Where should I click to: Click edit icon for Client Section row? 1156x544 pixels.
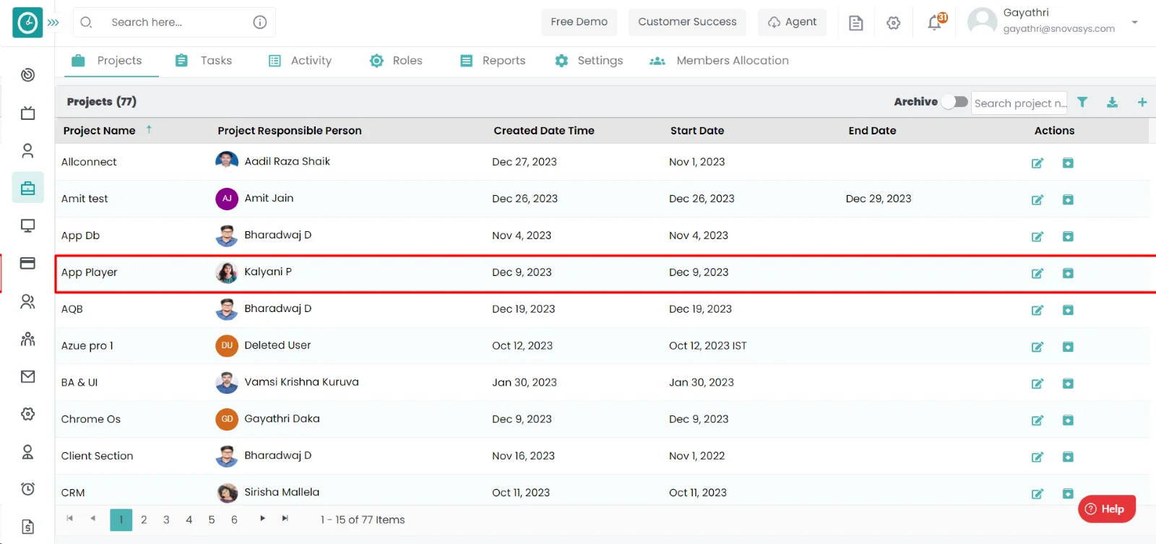[1038, 457]
